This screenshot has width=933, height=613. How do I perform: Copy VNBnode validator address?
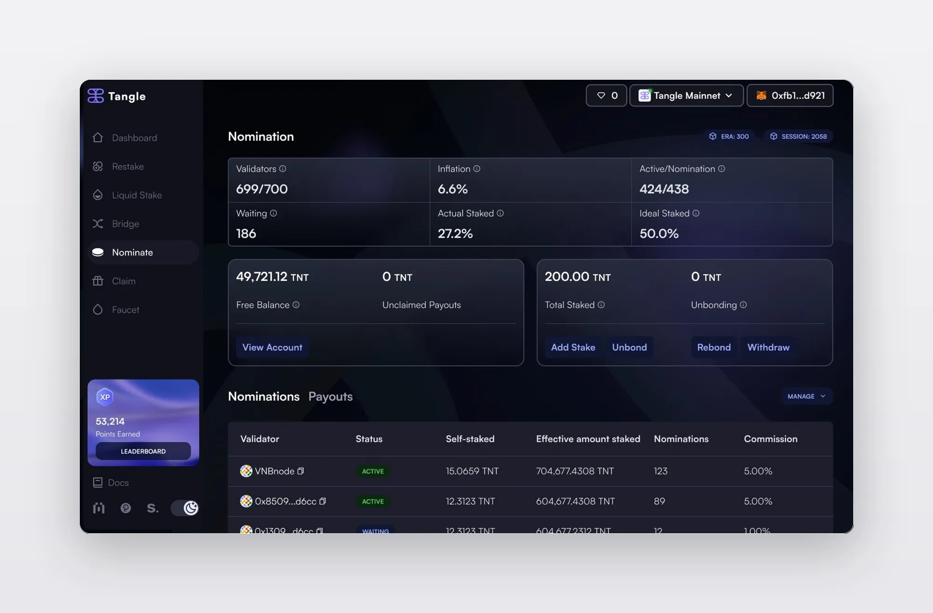(300, 471)
